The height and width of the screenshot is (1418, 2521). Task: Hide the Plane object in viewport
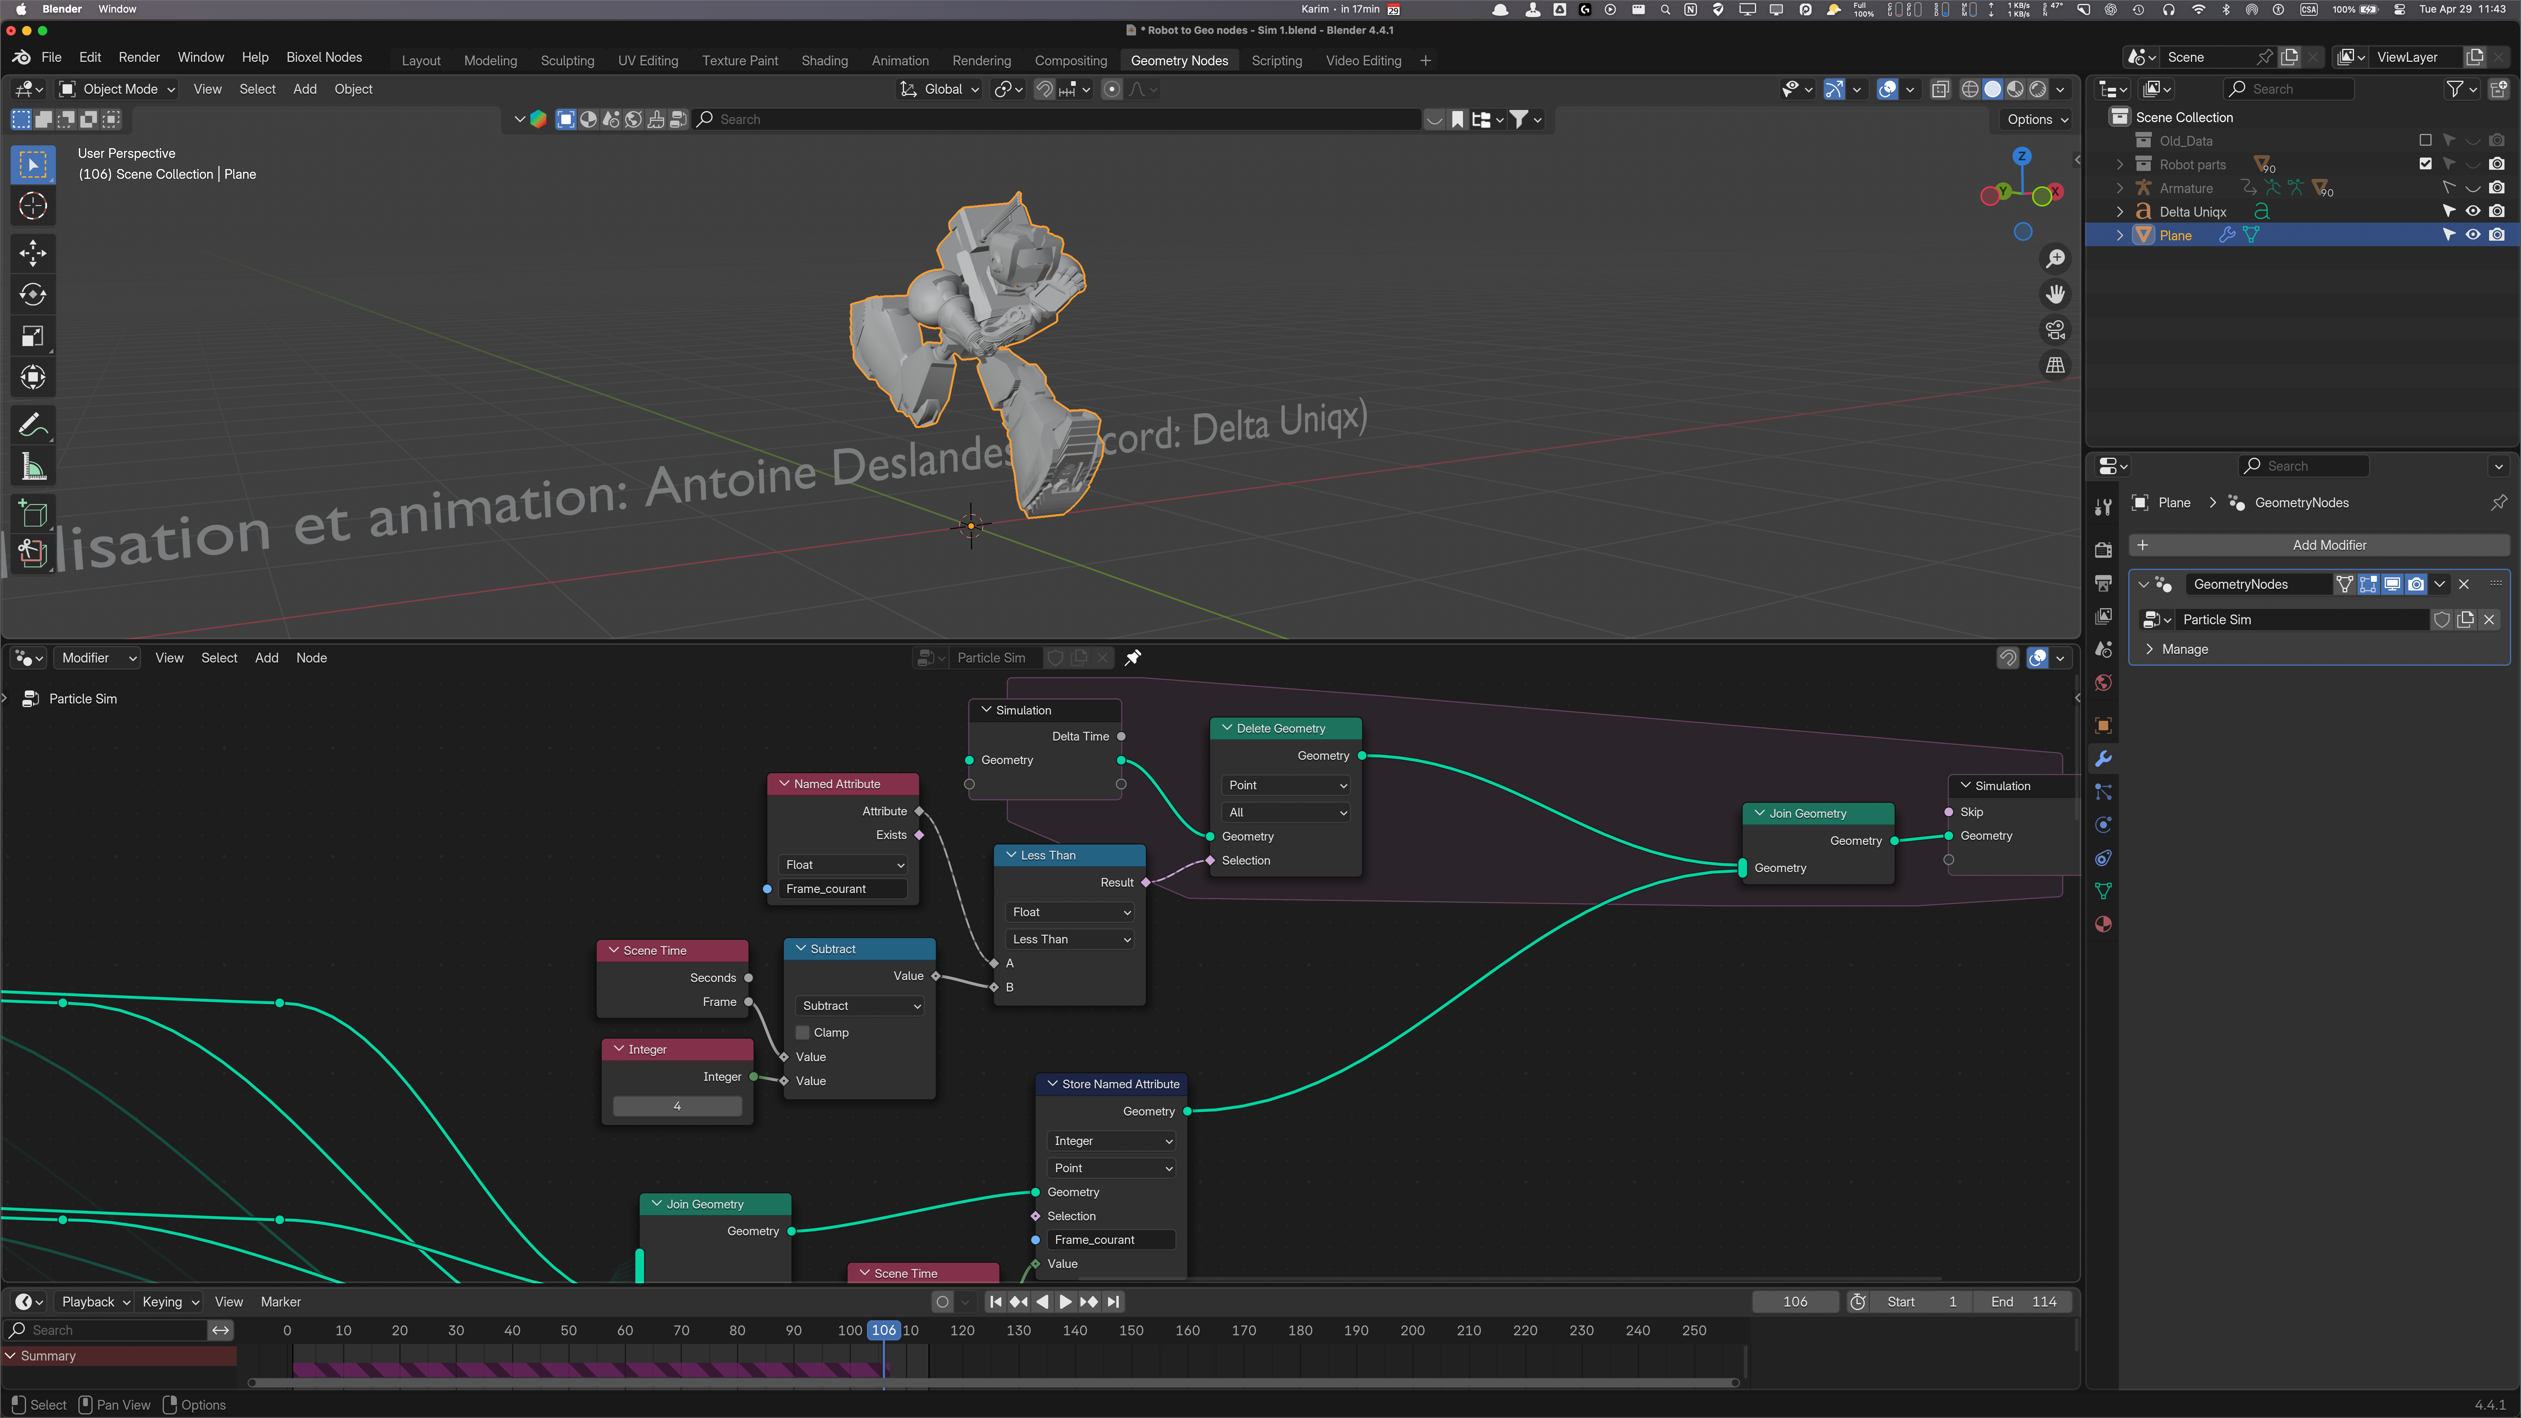pos(2473,235)
